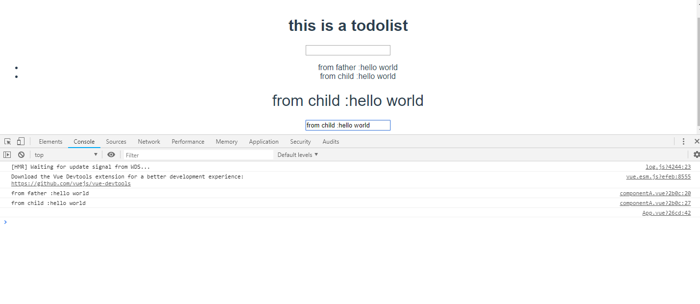Screen dimensions: 700x304
Task: Click the large 'from child :hello world' text
Action: pos(348,101)
